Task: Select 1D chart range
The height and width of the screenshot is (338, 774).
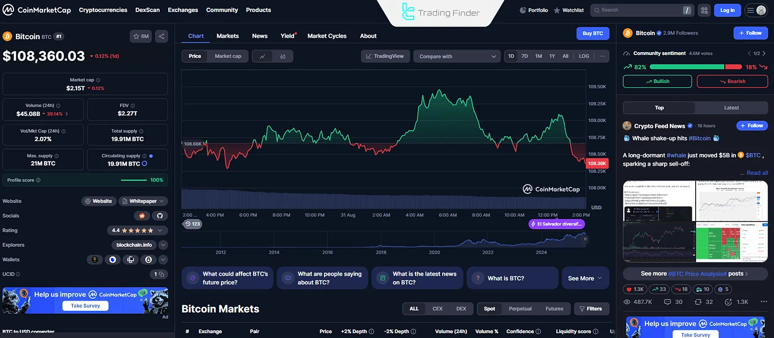Action: (x=511, y=56)
